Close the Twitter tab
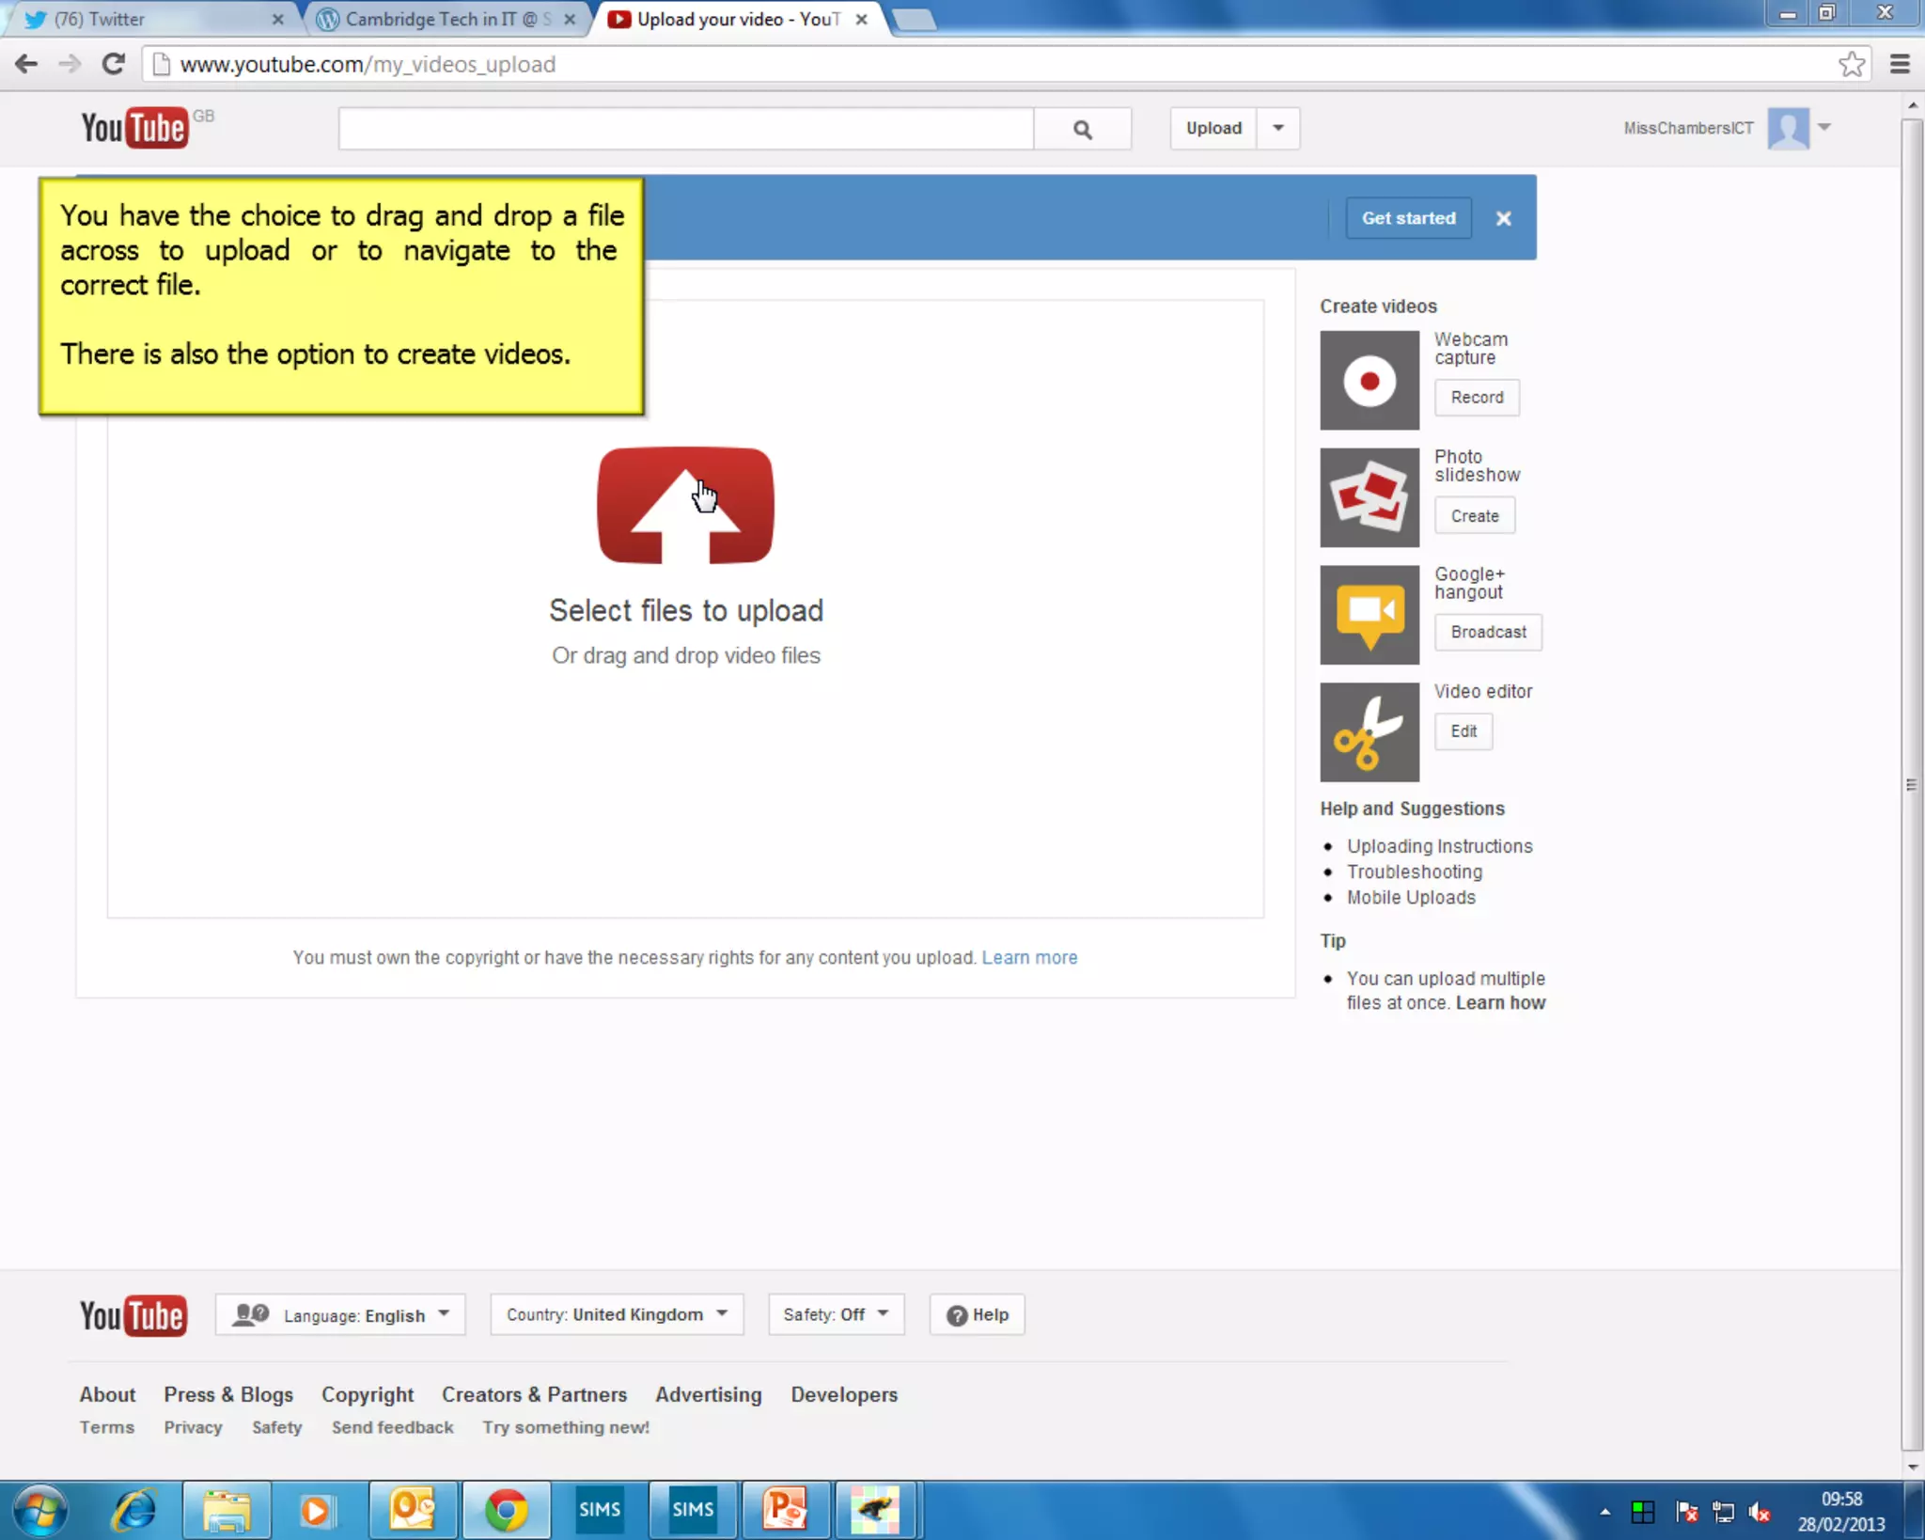This screenshot has width=1925, height=1540. (x=277, y=19)
